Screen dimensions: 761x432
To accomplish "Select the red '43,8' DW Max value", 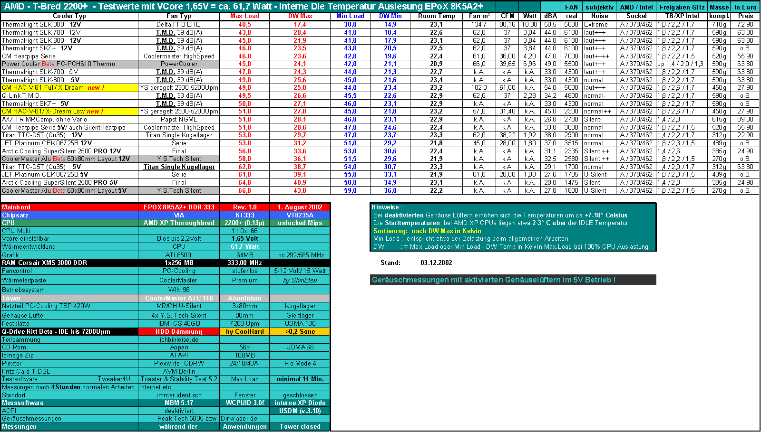I will [x=300, y=191].
